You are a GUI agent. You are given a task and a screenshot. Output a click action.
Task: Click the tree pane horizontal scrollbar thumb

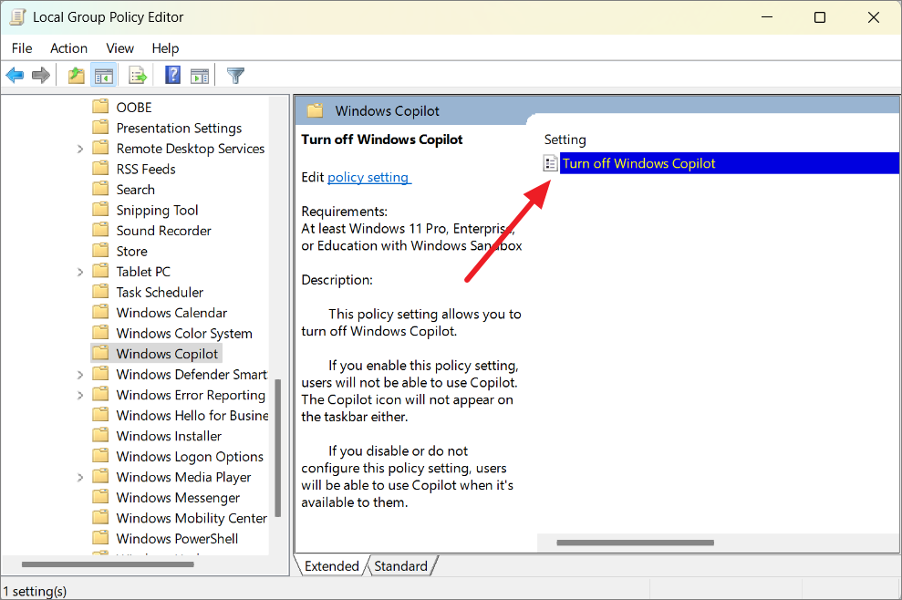[x=108, y=564]
